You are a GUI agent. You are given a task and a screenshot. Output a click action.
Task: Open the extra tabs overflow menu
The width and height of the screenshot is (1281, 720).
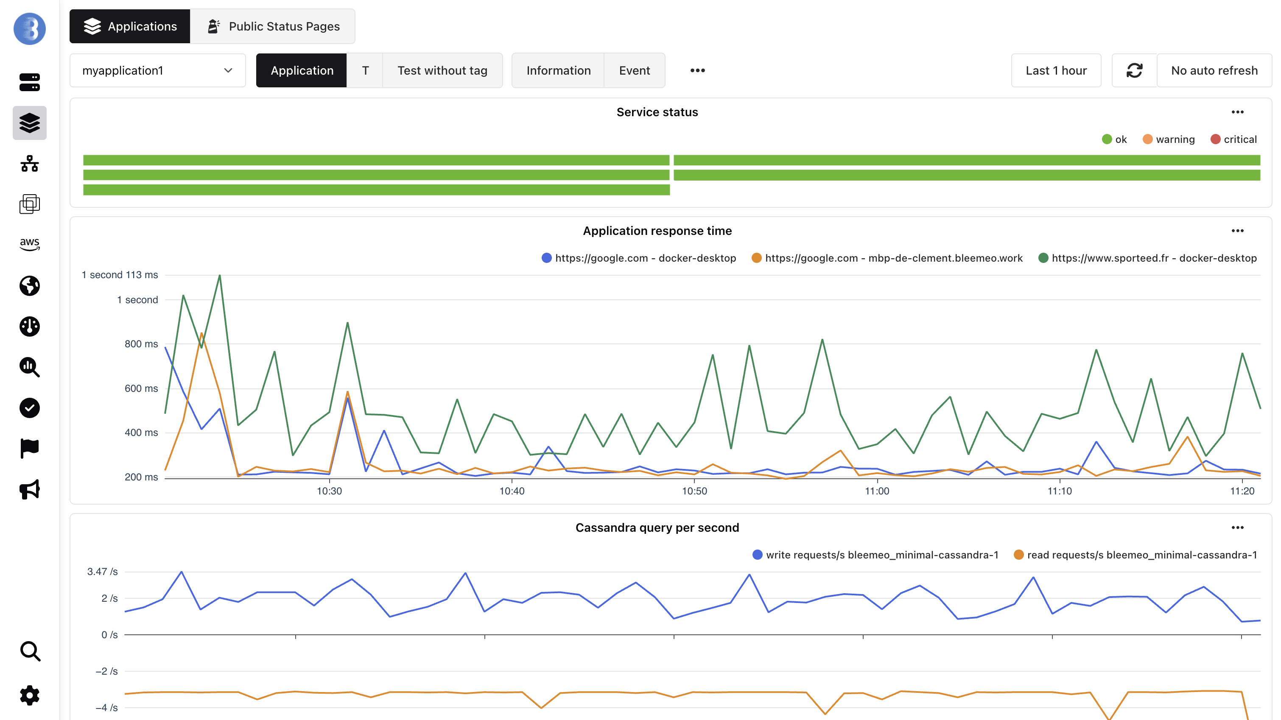(697, 70)
